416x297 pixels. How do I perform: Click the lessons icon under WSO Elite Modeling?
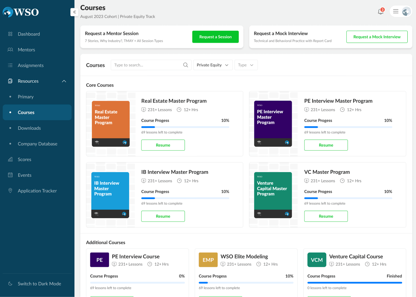point(223,264)
